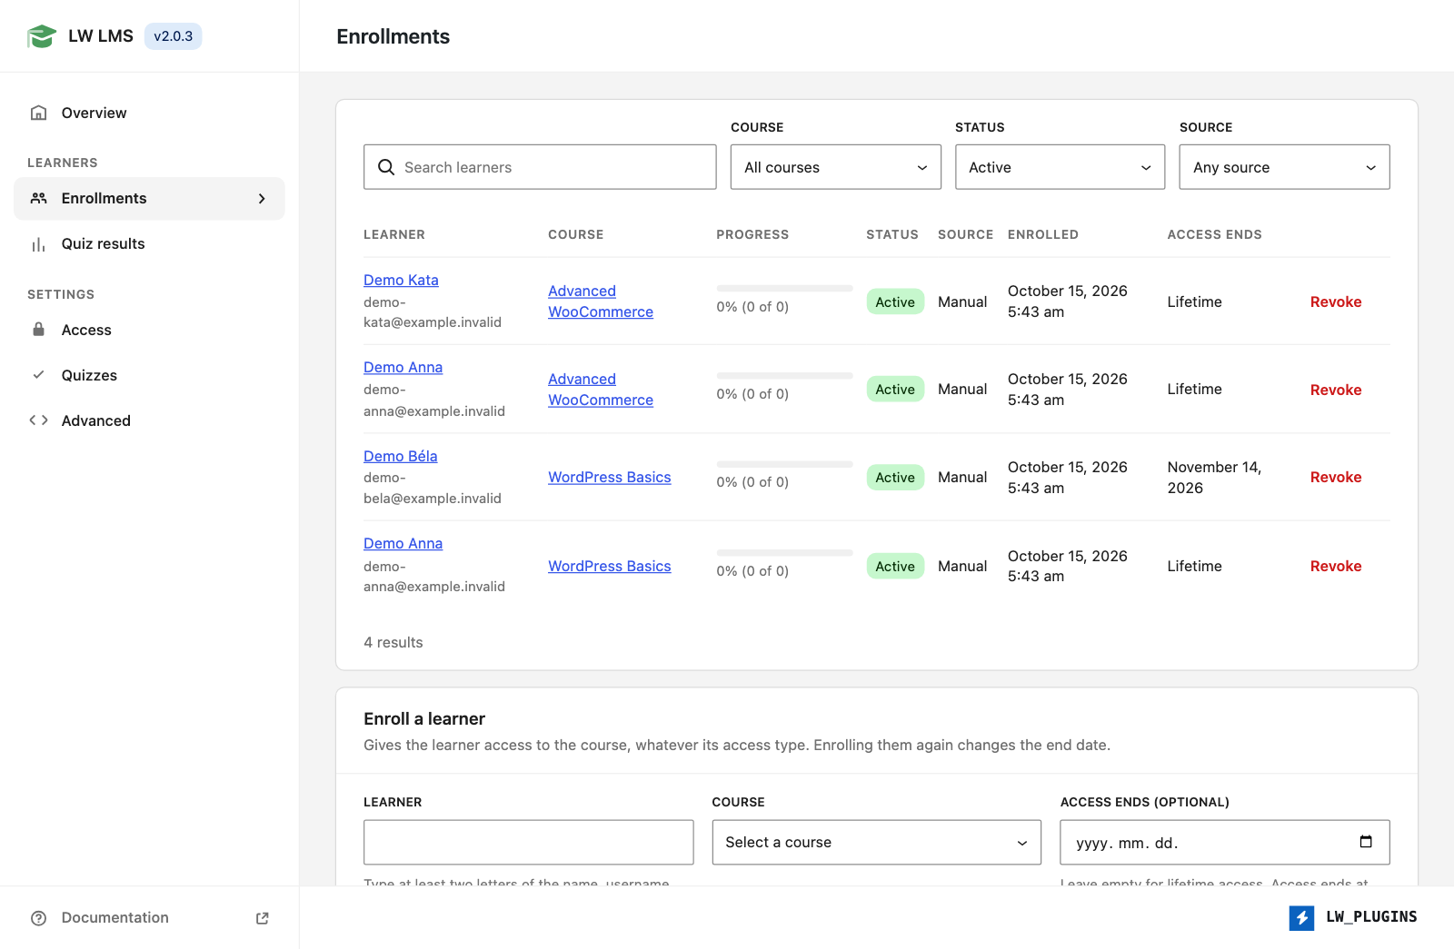1454x949 pixels.
Task: Click the PROGRESS column header
Action: [752, 234]
